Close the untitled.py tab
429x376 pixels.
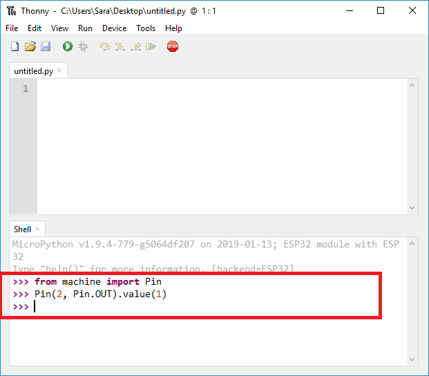[59, 71]
